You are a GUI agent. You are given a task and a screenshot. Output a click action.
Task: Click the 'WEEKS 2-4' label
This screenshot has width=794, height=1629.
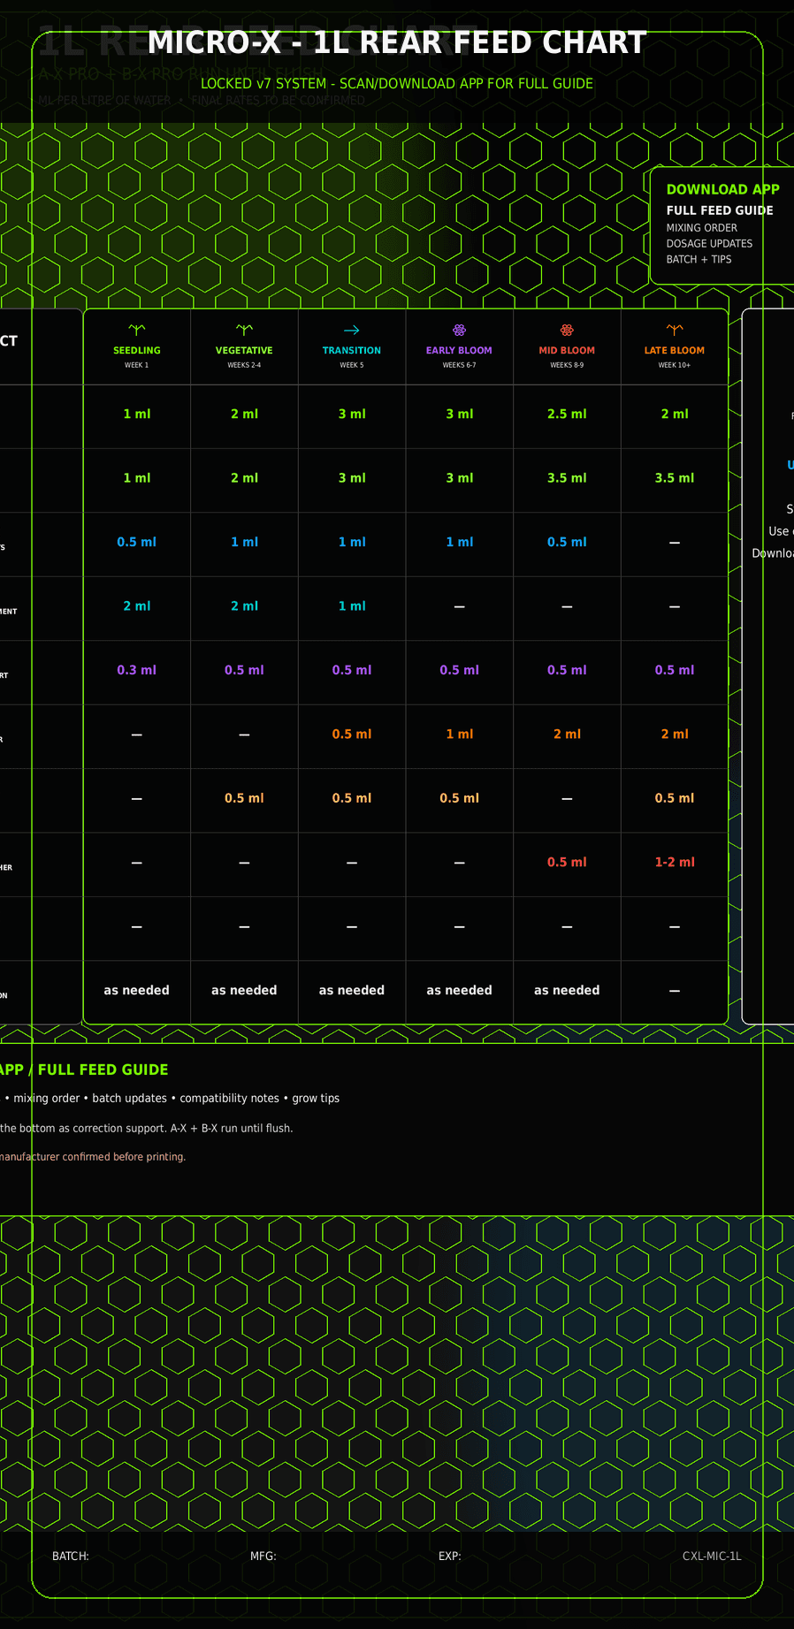244,365
